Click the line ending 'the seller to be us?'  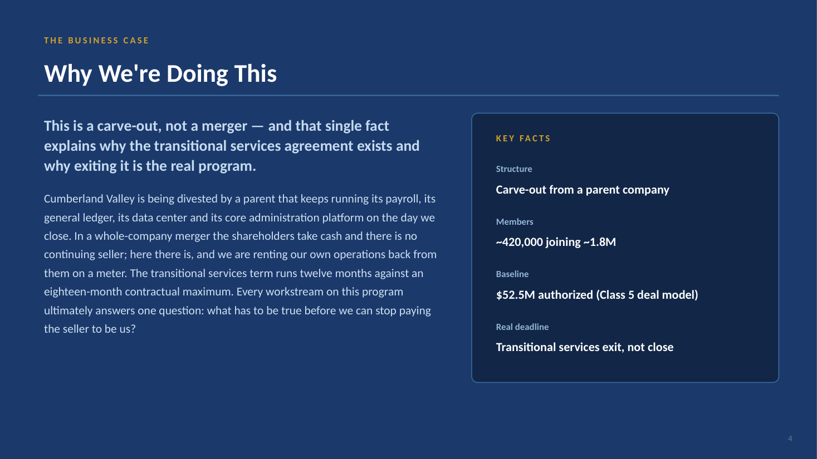(90, 329)
